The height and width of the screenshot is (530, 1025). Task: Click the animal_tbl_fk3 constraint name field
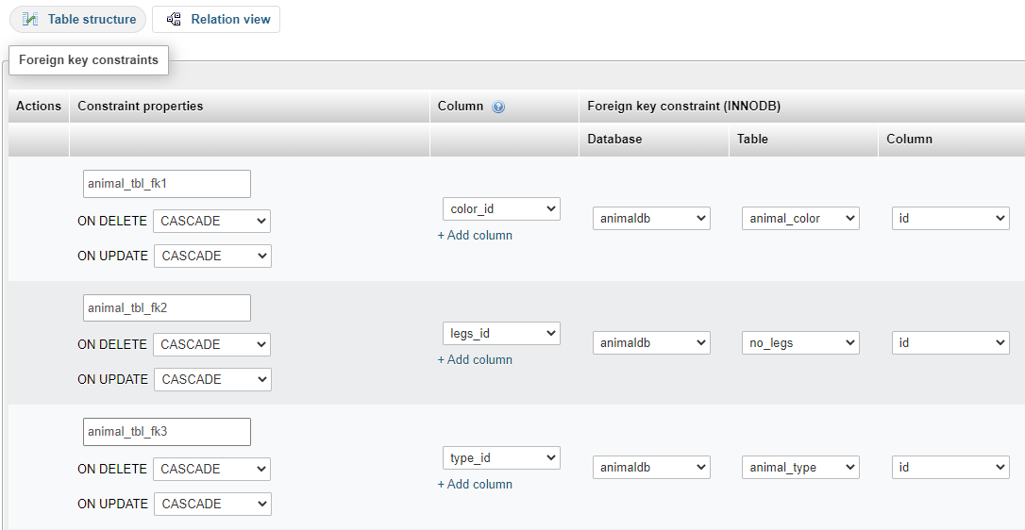click(167, 432)
